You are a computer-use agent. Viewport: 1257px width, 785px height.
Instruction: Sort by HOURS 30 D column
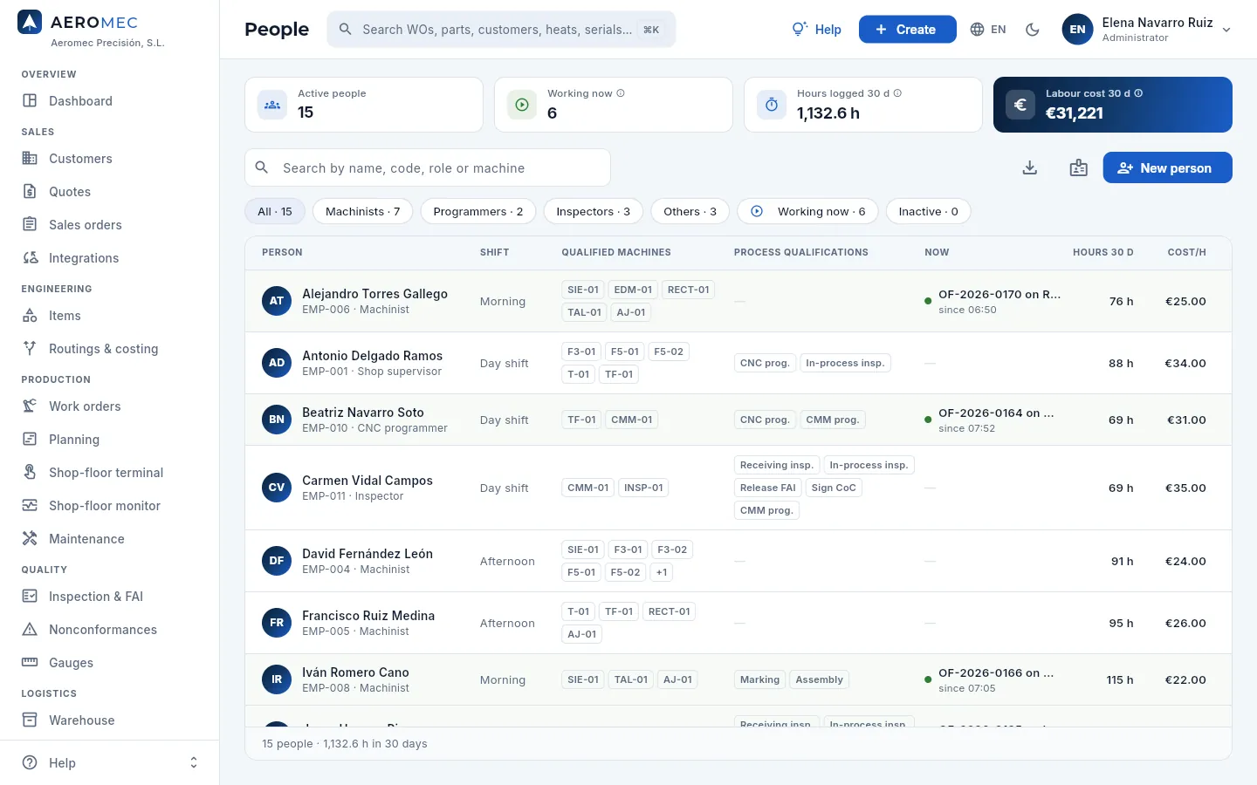pyautogui.click(x=1102, y=252)
